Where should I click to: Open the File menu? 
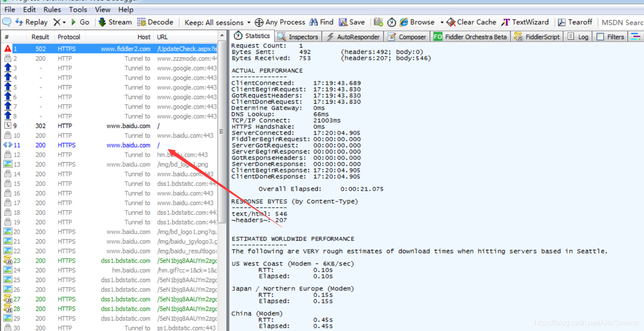point(10,10)
